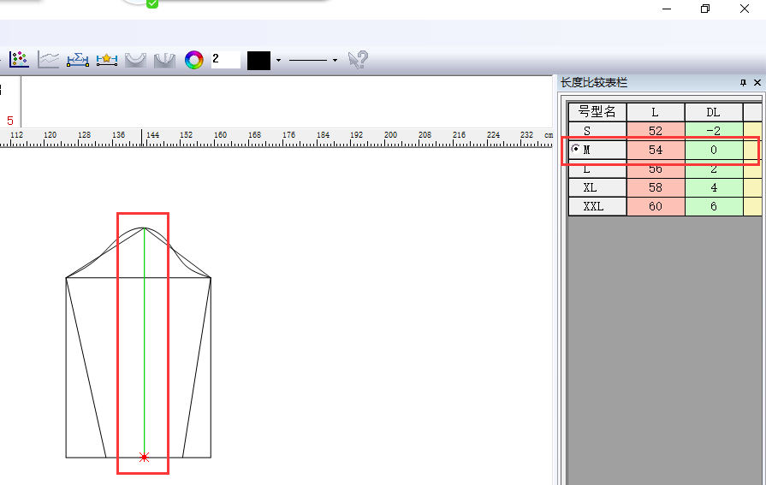Select the star measurement tool
This screenshot has height=485, width=766.
(106, 60)
